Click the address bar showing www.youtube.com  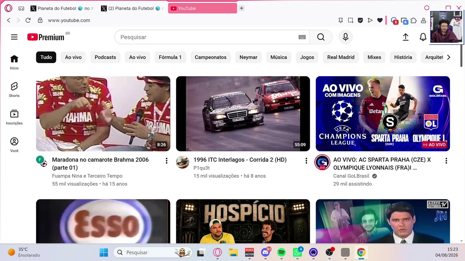click(x=69, y=20)
